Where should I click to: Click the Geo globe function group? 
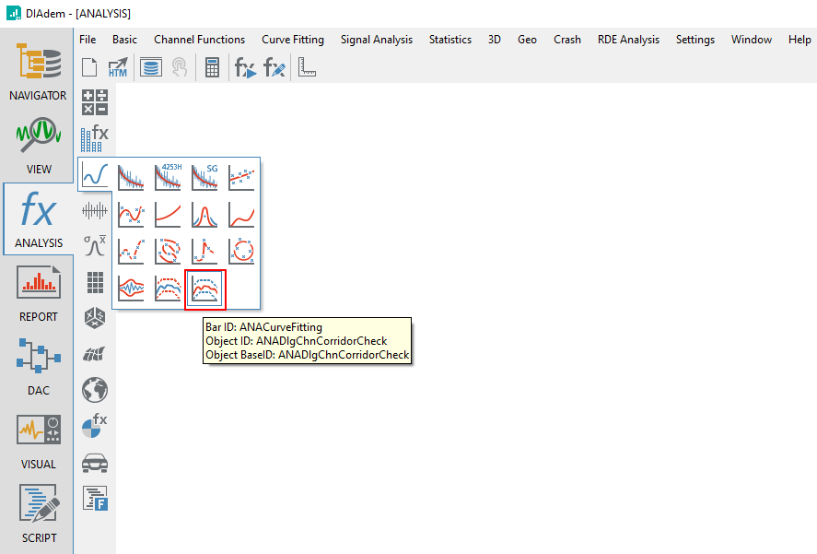click(95, 390)
